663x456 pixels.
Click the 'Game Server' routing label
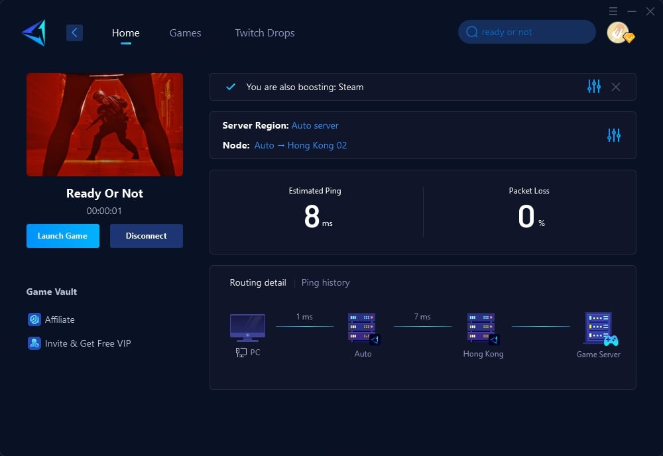click(x=598, y=355)
